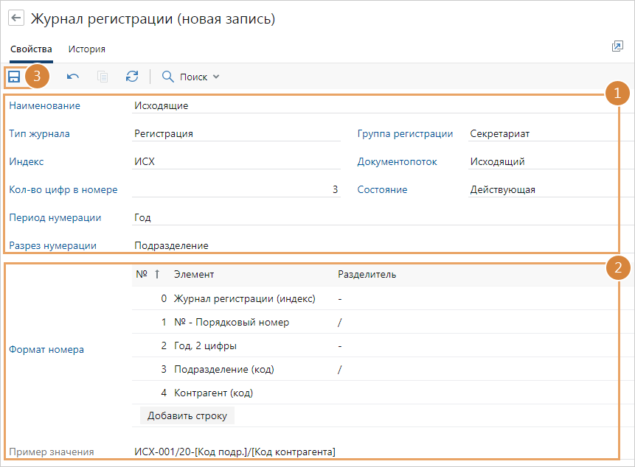Switch to the История tab
Viewport: 635px width, 467px height.
pos(87,49)
